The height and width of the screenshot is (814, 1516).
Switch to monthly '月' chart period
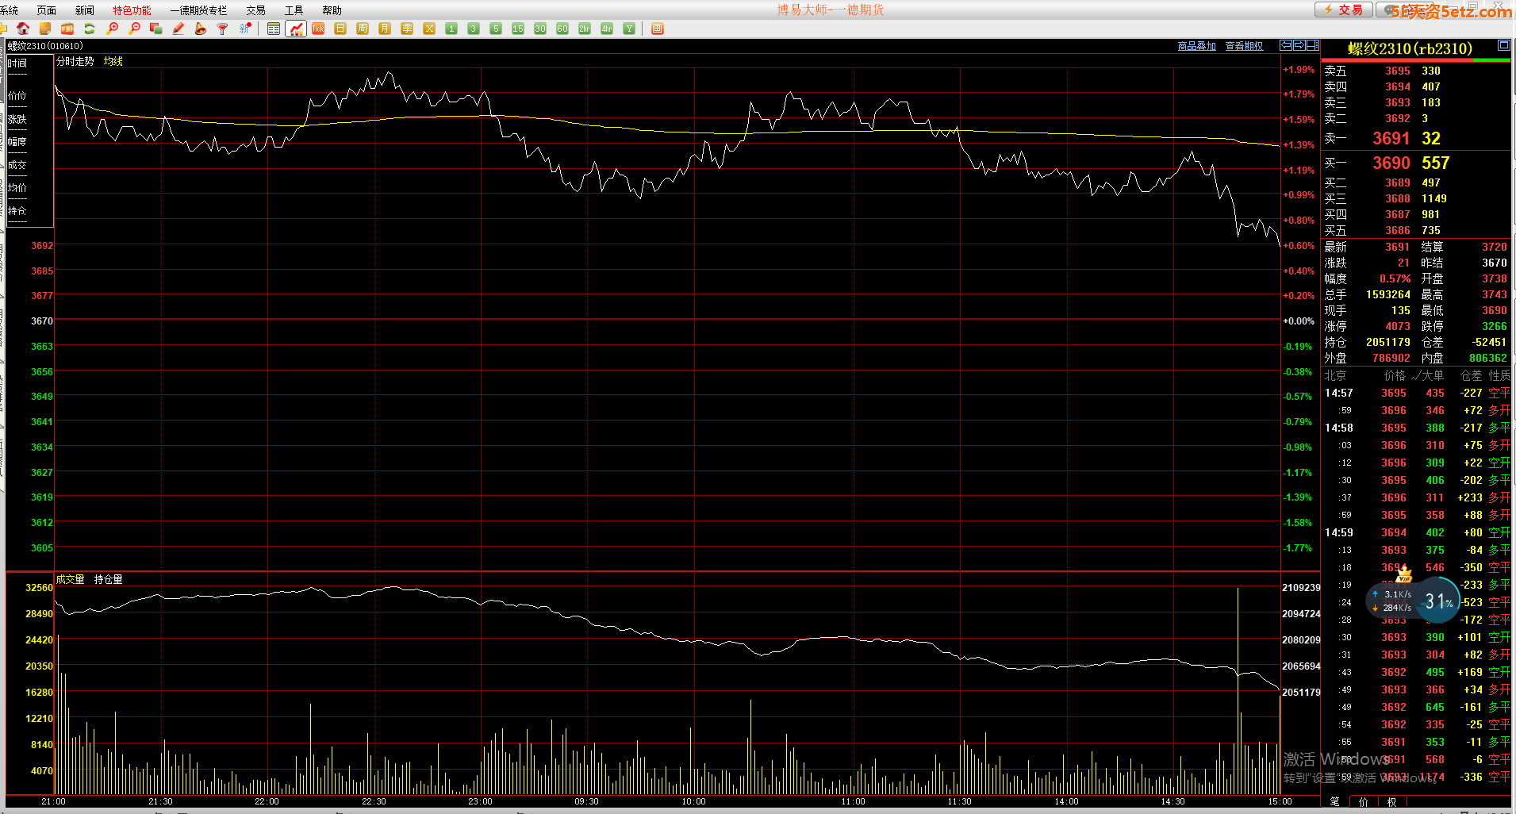click(385, 29)
